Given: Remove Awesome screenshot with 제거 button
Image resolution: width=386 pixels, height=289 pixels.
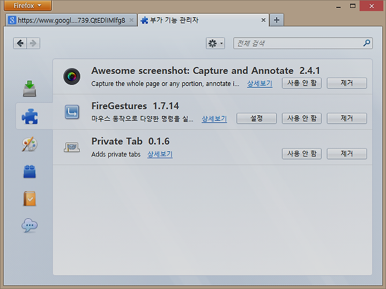Looking at the screenshot, I should tap(347, 83).
